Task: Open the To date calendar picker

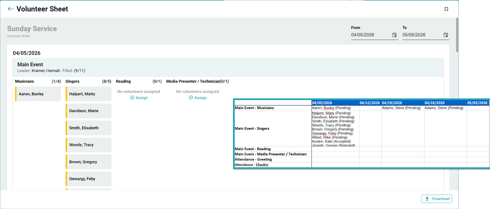Action: [446, 35]
